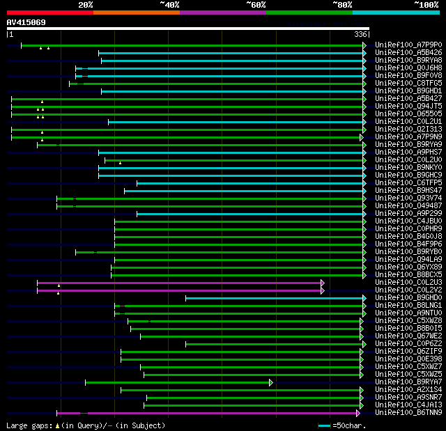Click the UniRef100_C5XWZ7 label

coord(408,367)
